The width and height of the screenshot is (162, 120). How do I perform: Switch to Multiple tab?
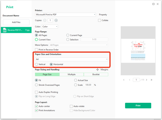(x=72, y=74)
